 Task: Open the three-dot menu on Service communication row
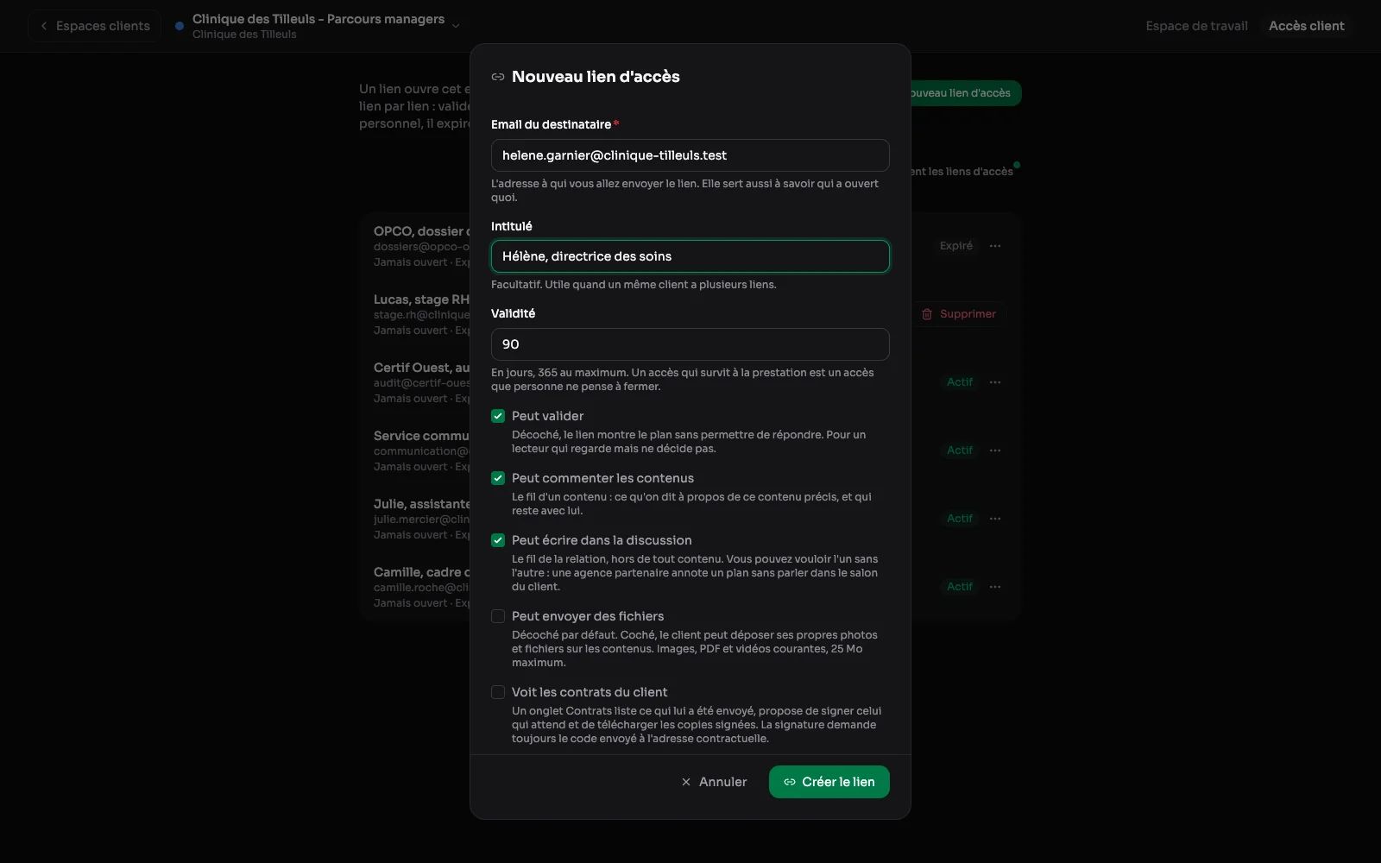click(x=995, y=450)
